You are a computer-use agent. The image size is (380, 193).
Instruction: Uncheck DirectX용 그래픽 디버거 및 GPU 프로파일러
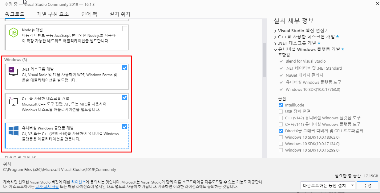coord(281,131)
